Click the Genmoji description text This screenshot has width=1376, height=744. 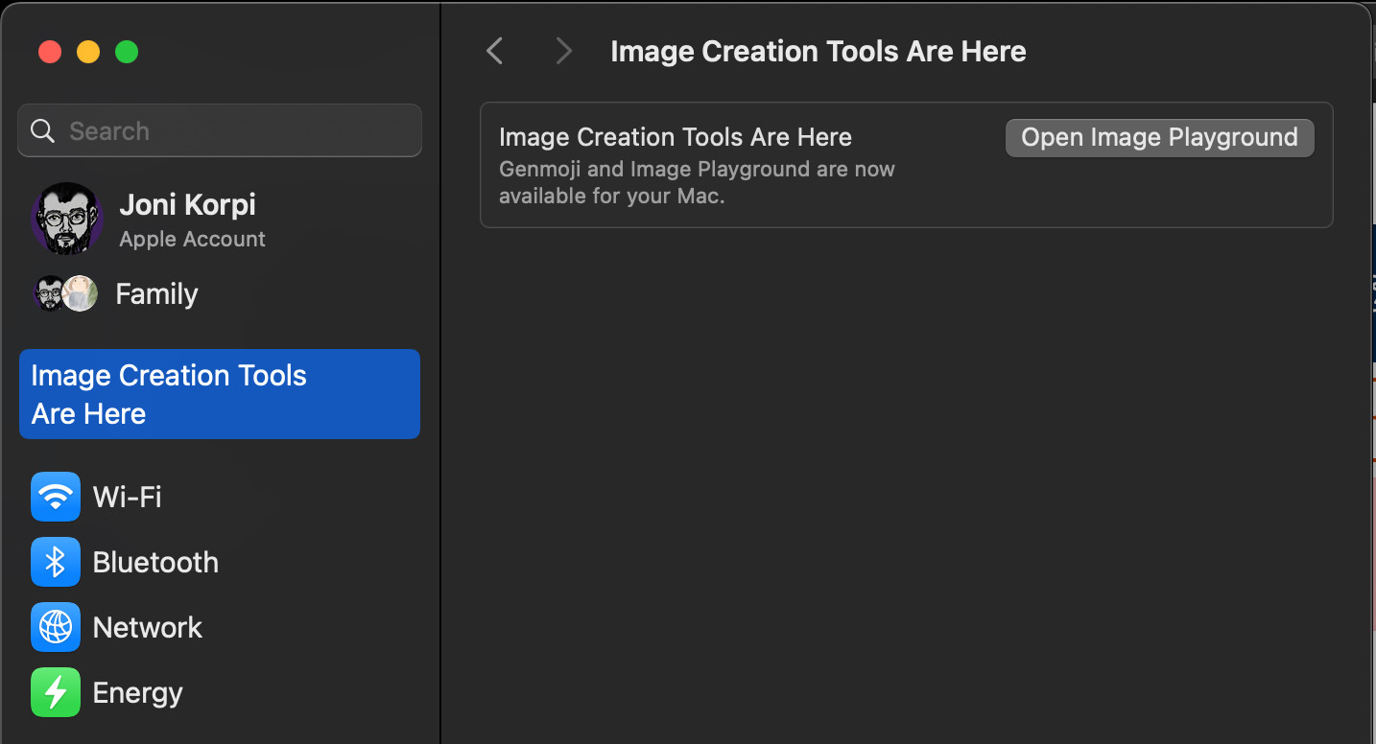pos(697,182)
